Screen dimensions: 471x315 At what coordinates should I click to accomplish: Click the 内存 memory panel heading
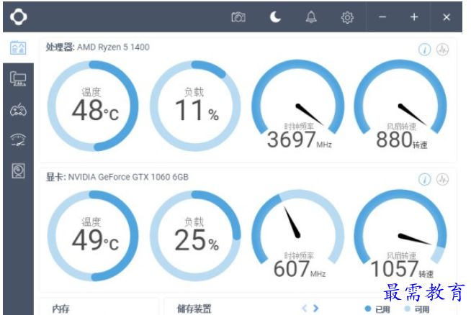click(60, 309)
